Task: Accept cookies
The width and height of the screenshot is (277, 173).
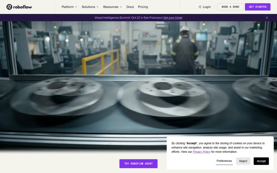Action: coord(261,161)
